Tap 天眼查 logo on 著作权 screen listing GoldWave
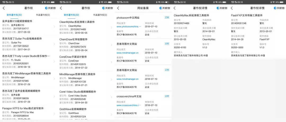Screen dimensions: 286x122 [108, 8]
